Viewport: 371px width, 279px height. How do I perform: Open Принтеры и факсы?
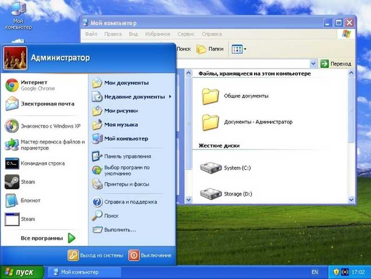[121, 184]
